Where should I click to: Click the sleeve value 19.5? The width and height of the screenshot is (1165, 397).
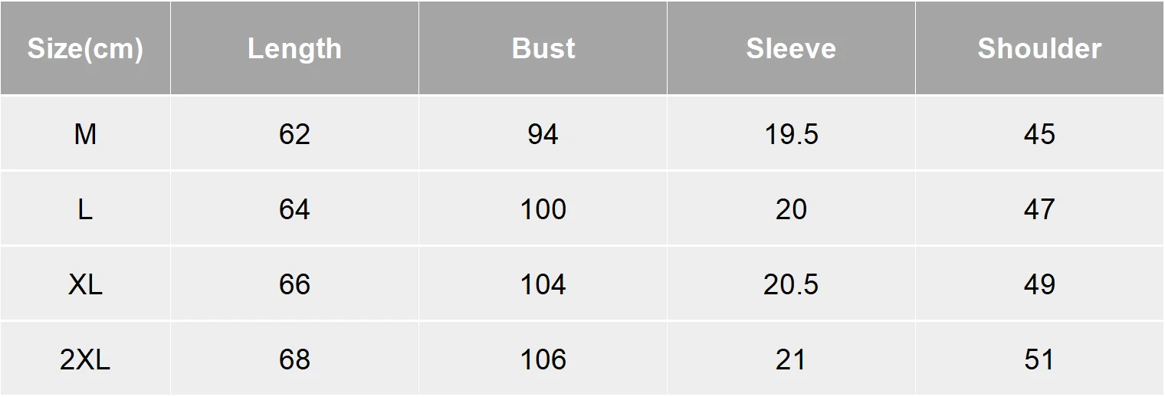click(791, 134)
